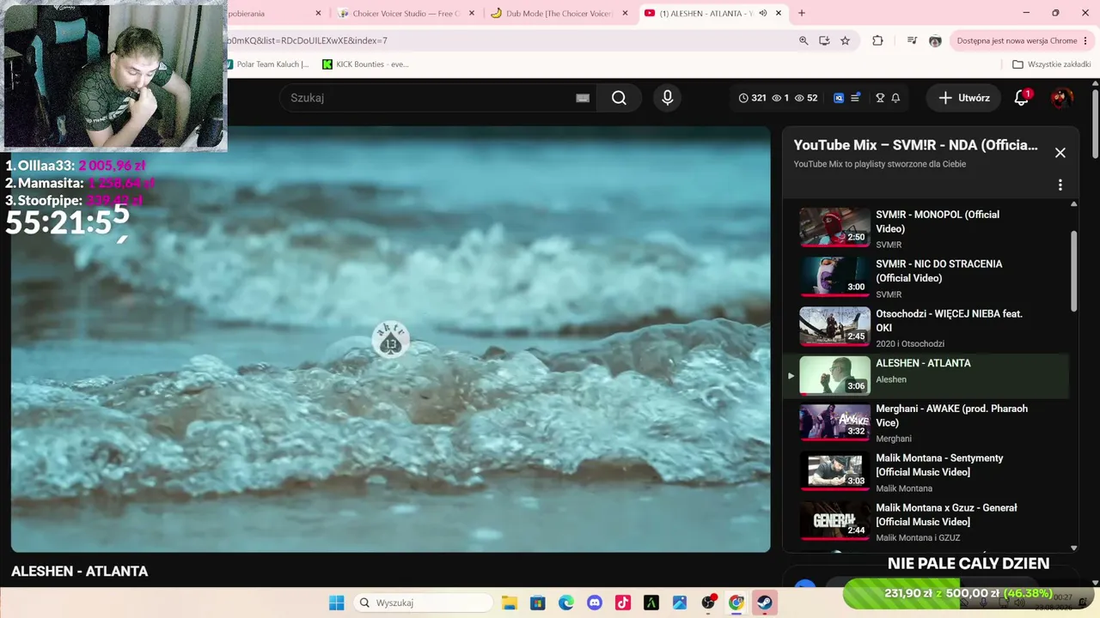Viewport: 1100px width, 618px height.
Task: Play Malik Montana - Sentymenty thumbnail
Action: [x=834, y=471]
